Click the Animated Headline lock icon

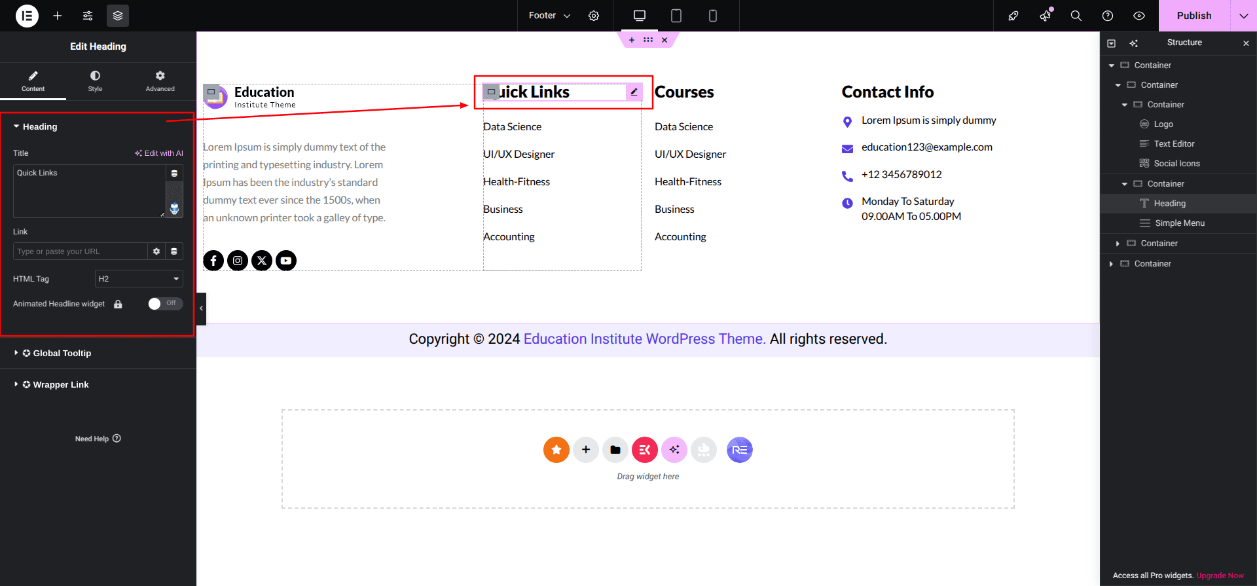tap(118, 304)
